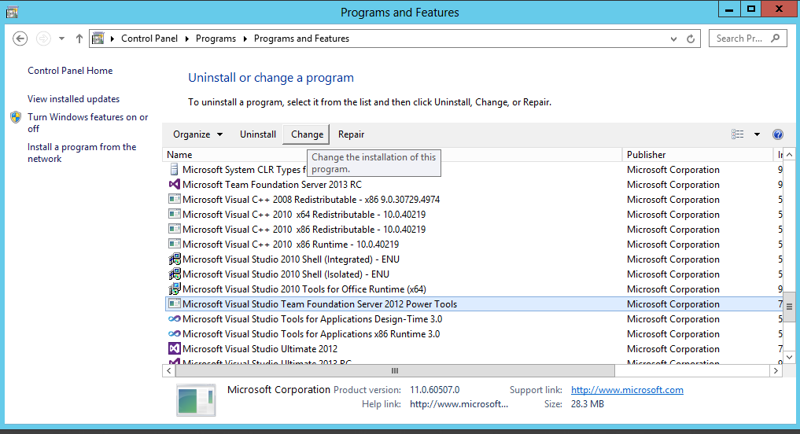Click the Repair toolbar button
Image resolution: width=800 pixels, height=434 pixels.
[x=351, y=134]
